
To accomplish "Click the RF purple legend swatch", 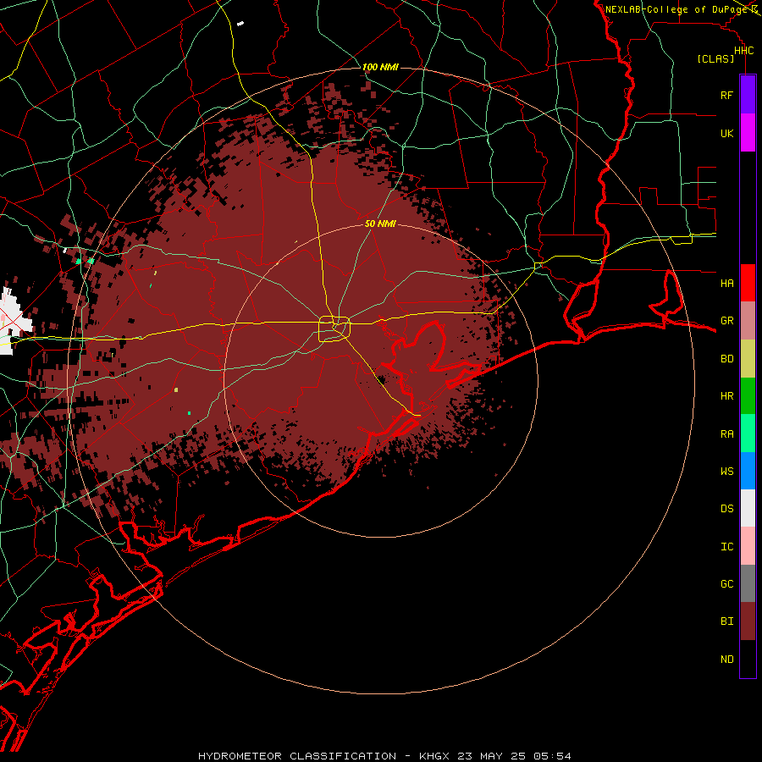I will (x=748, y=94).
